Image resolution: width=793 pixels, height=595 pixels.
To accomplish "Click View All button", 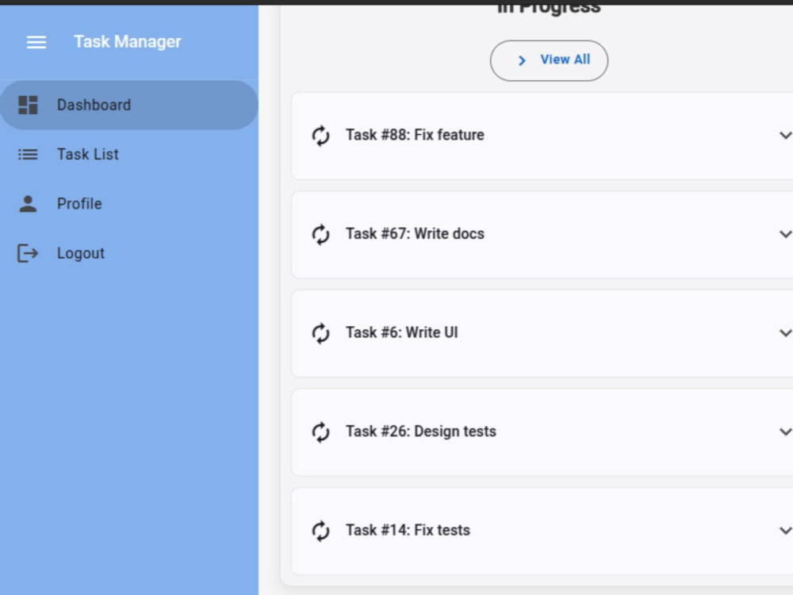I will (x=549, y=61).
